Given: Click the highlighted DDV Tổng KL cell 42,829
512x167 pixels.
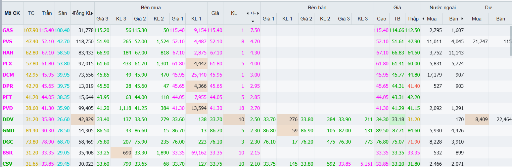Looking at the screenshot, I should (x=82, y=119).
